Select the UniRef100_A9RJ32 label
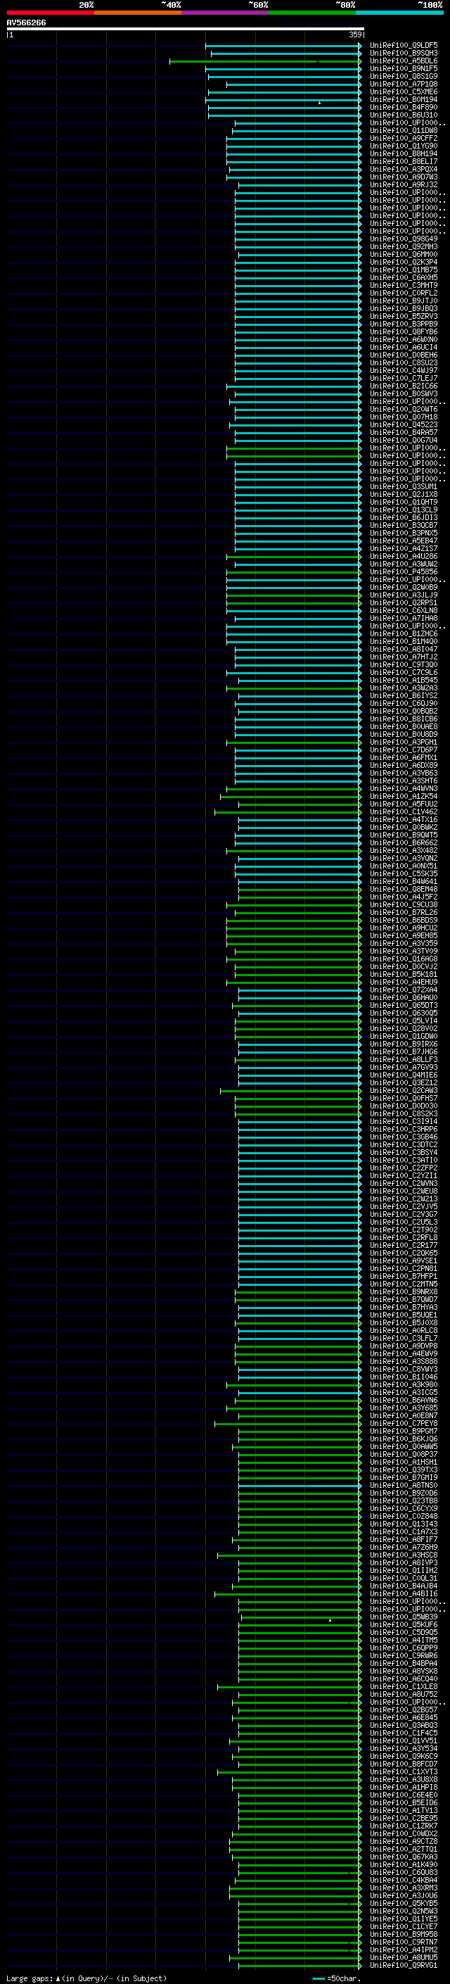450x1984 pixels. 404,185
